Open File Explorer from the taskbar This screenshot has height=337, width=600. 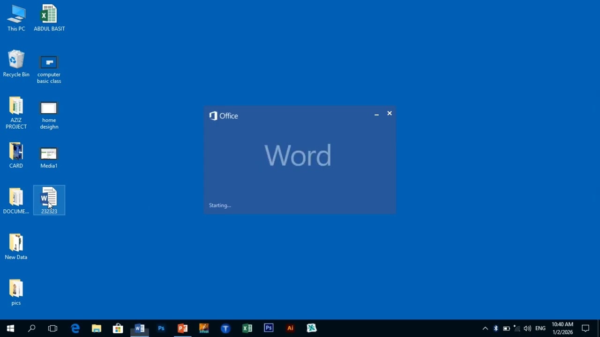coord(97,328)
